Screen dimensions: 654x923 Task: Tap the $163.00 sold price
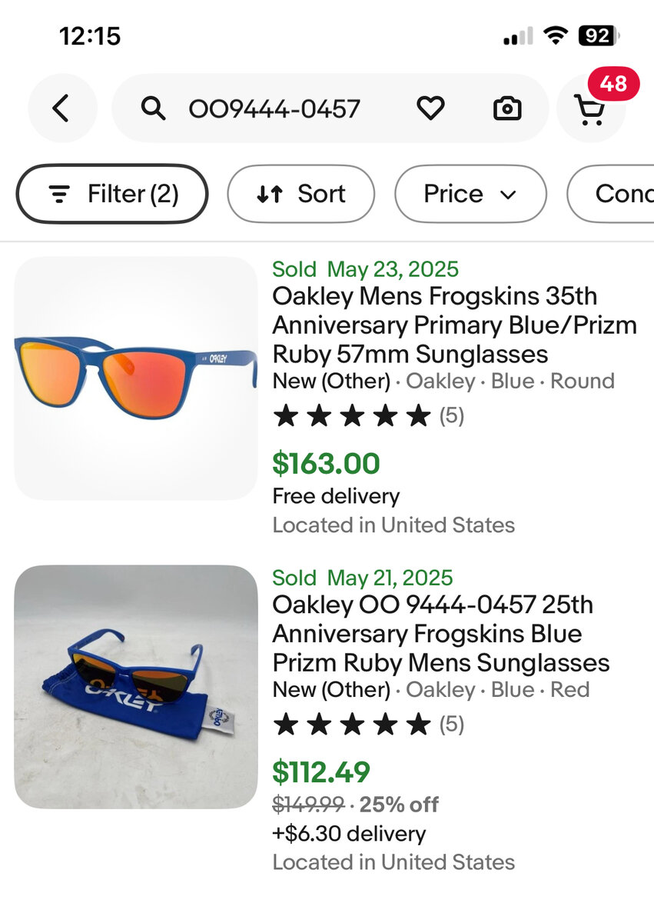[326, 464]
